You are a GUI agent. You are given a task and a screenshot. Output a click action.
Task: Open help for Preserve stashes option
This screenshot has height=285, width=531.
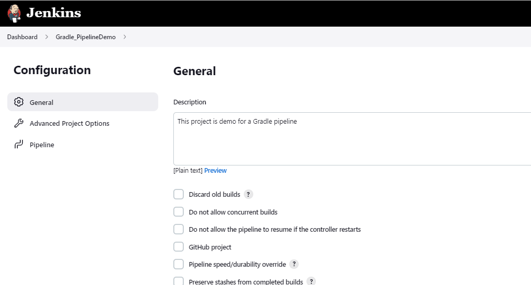311,281
